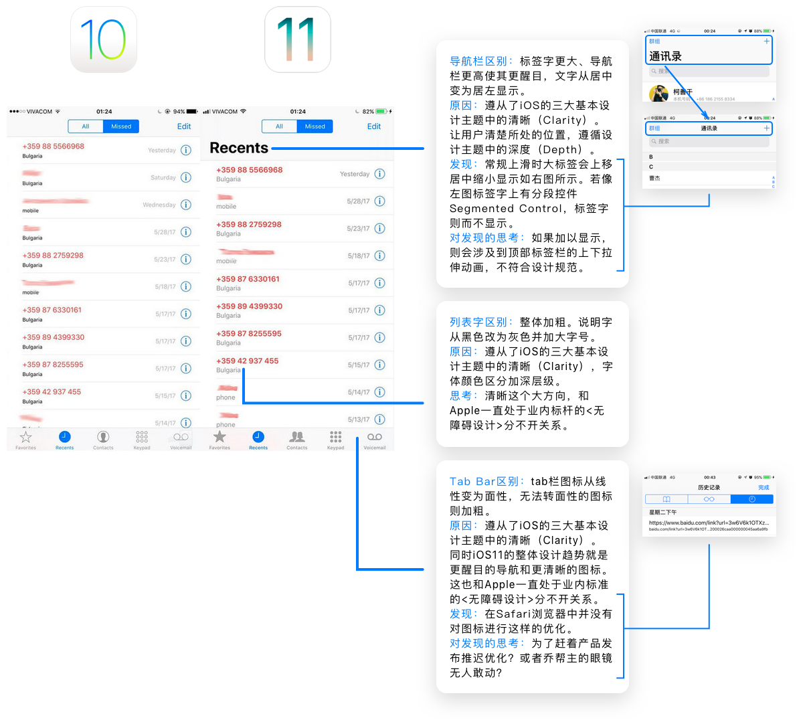Select All segment on iOS 11 screen
This screenshot has width=803, height=726.
(x=279, y=126)
